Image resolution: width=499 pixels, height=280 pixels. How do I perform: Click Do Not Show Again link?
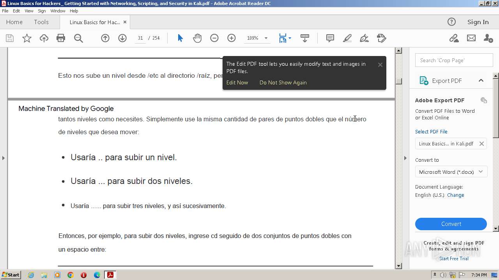click(x=283, y=82)
